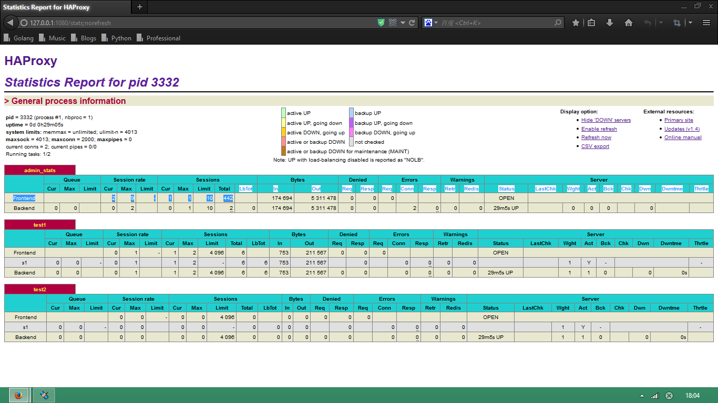The height and width of the screenshot is (403, 718).
Task: Open a new tab with the plus button
Action: pos(139,7)
